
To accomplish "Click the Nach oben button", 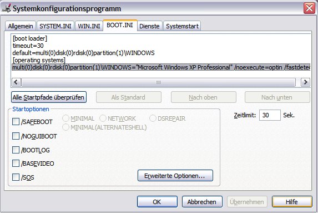I will tap(204, 97).
